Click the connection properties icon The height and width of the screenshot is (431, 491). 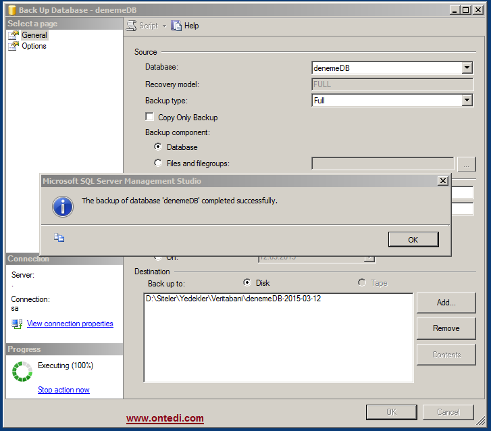click(17, 324)
